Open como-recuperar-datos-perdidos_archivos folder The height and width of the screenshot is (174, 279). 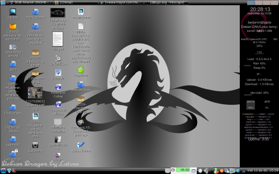click(13, 78)
